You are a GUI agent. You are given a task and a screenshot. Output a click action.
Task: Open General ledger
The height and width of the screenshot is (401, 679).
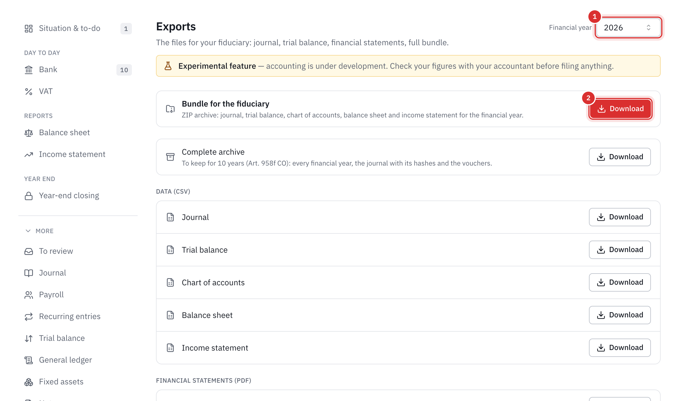click(x=78, y=360)
